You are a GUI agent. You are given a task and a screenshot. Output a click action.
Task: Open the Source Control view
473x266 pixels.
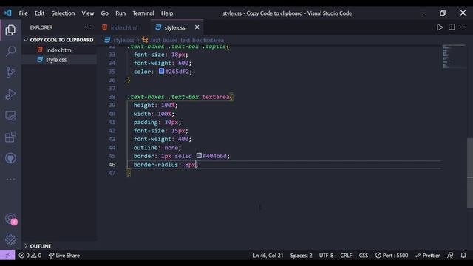pos(10,72)
